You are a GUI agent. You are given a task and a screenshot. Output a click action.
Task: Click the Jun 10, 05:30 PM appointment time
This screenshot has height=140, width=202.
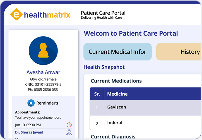click(28, 125)
